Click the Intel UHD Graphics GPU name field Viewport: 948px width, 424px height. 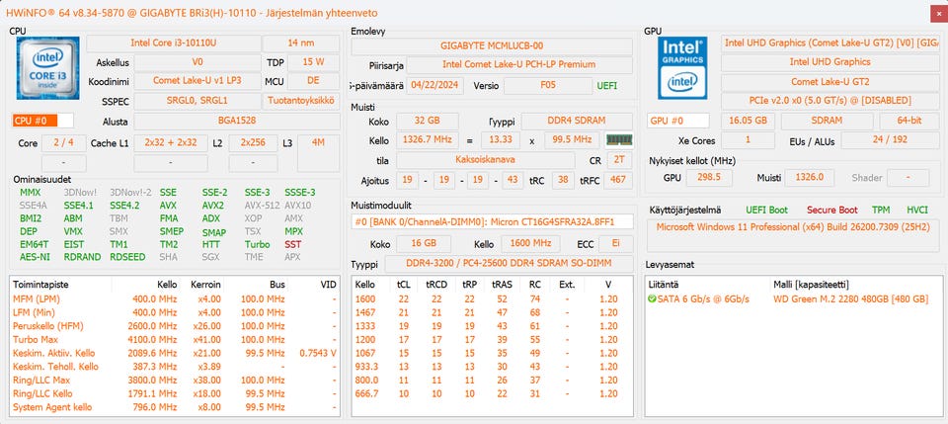[830, 61]
